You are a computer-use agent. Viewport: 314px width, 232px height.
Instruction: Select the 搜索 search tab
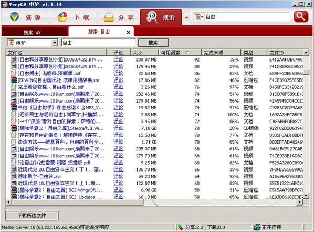pos(161,17)
